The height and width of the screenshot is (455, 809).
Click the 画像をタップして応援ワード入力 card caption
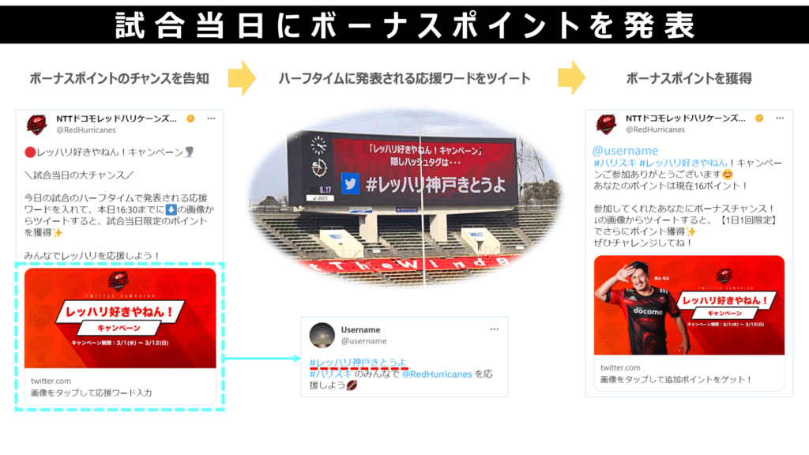(92, 393)
